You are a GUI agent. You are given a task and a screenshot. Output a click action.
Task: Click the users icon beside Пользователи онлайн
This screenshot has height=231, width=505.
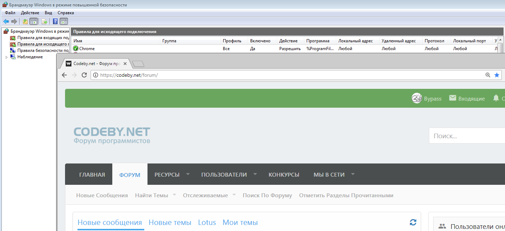(x=442, y=226)
